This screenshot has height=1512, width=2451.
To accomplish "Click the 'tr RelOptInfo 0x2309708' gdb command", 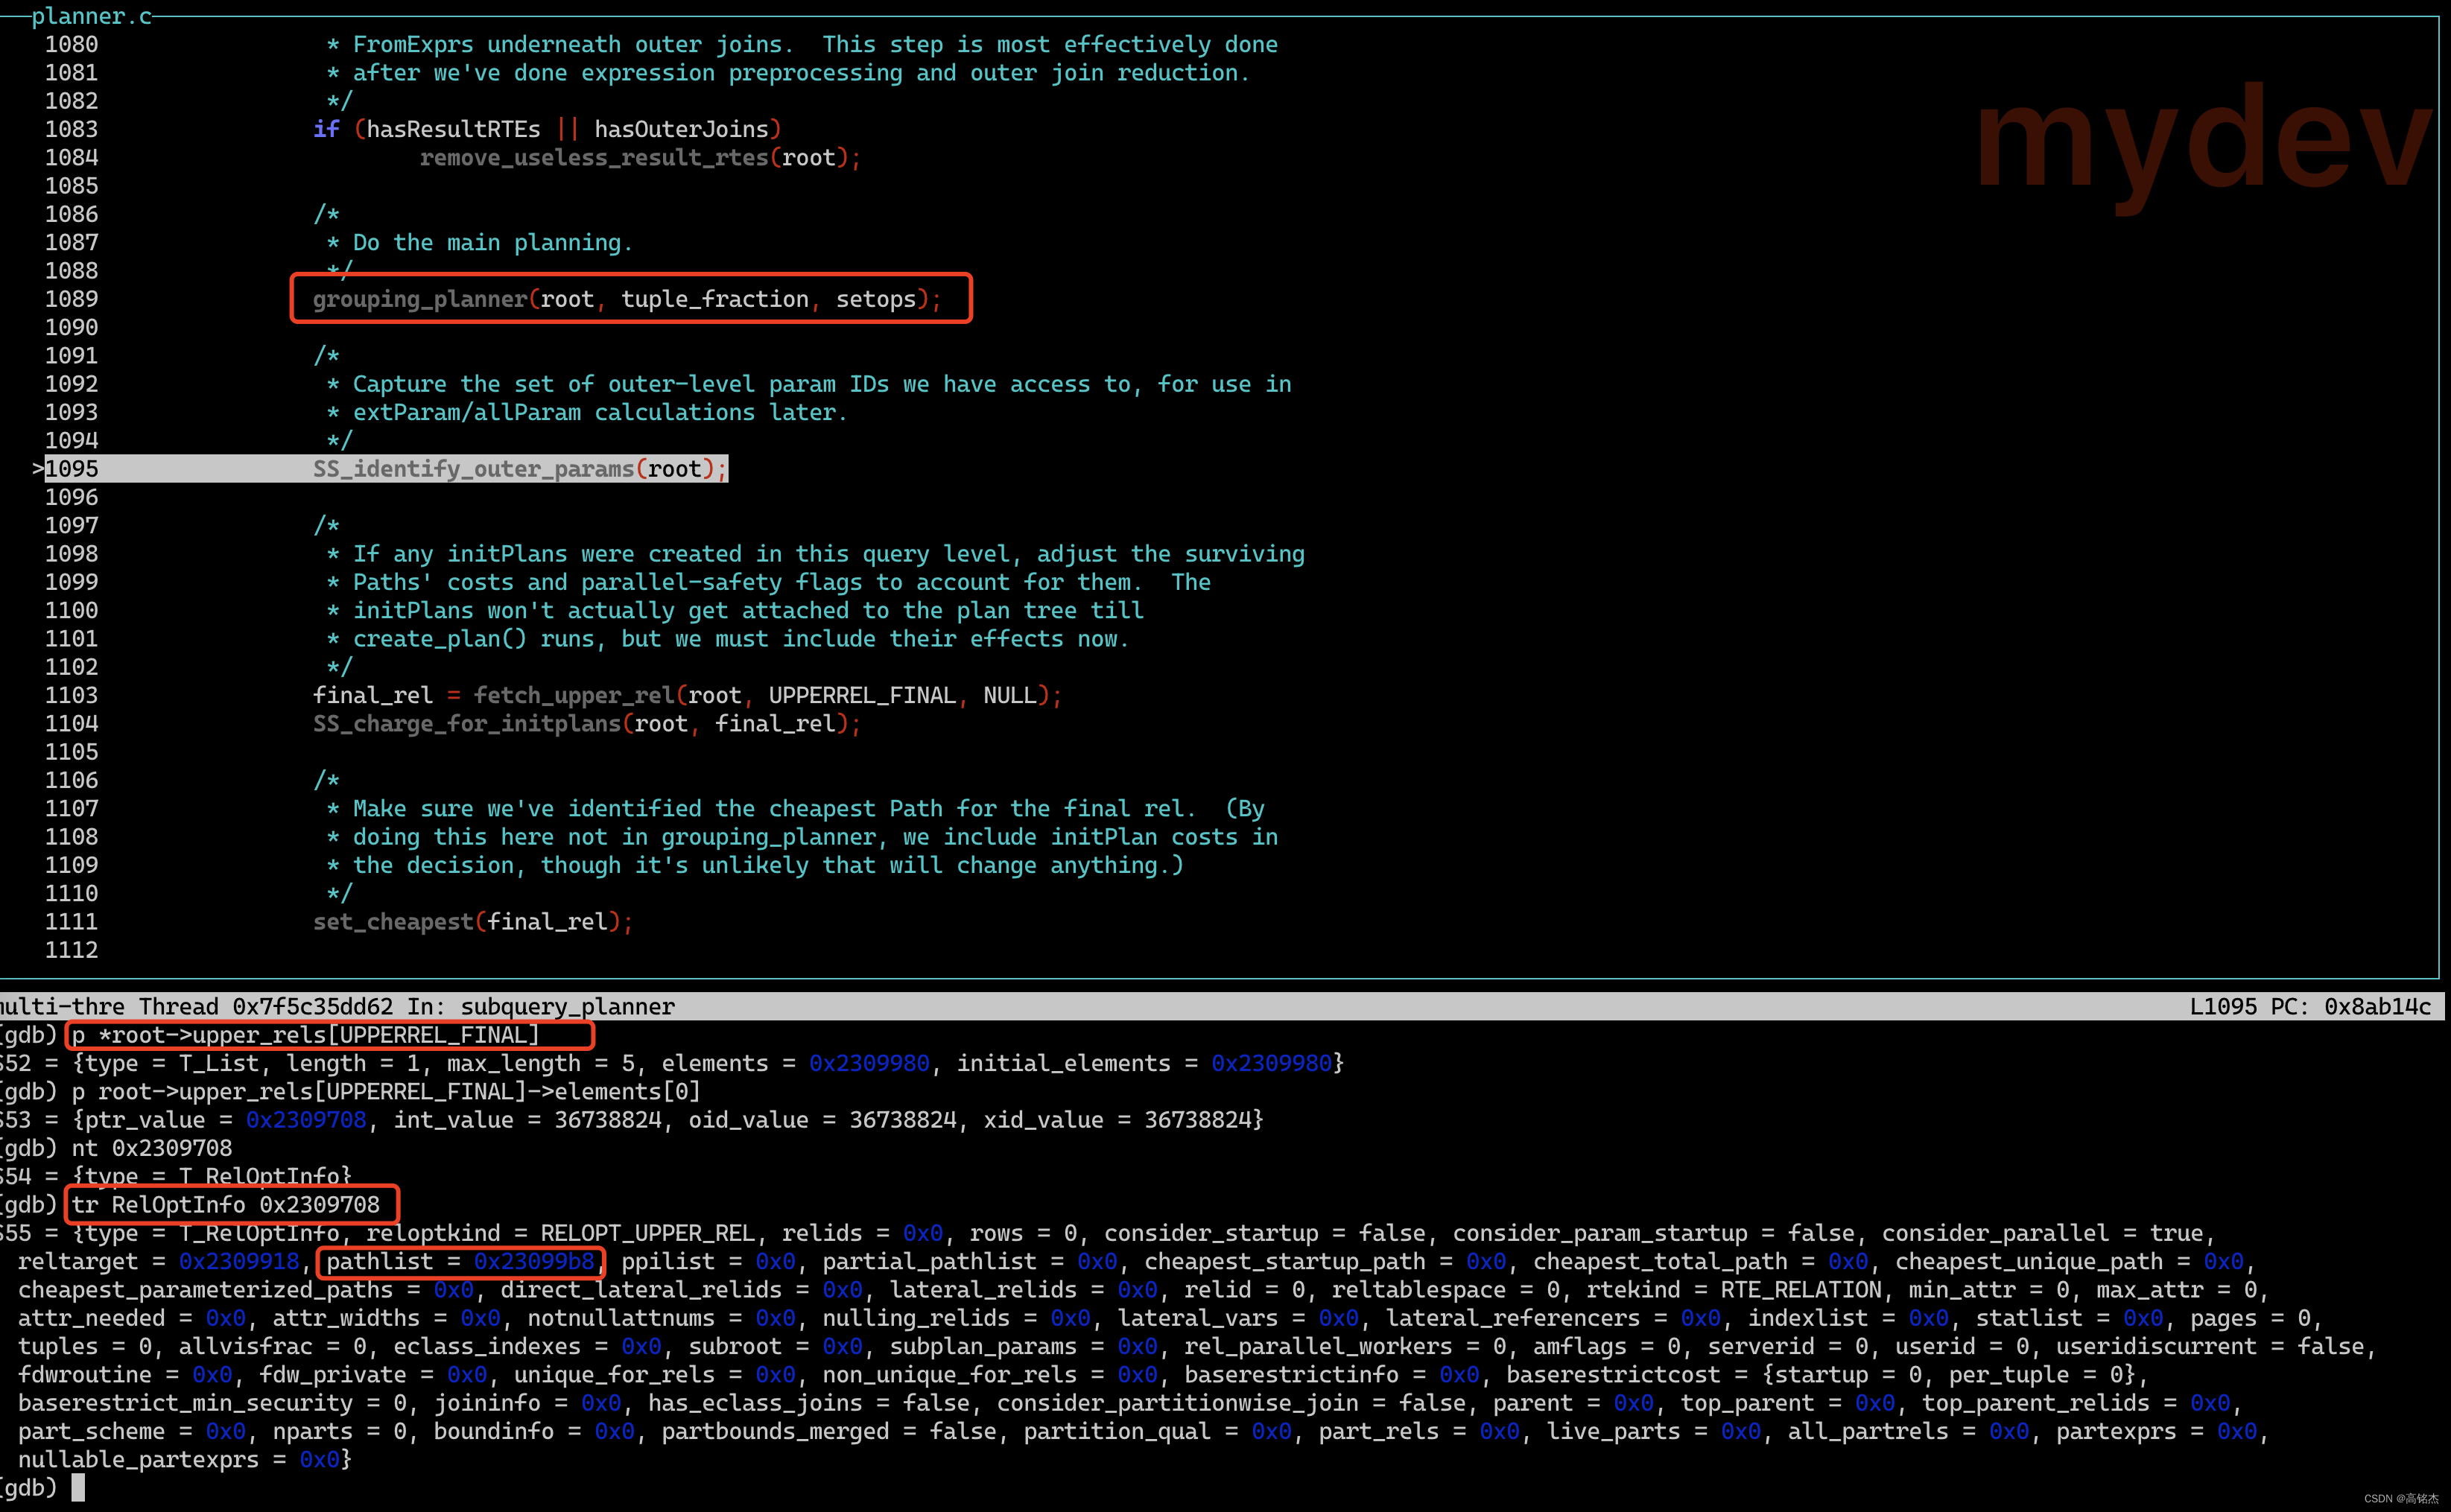I will tap(226, 1205).
